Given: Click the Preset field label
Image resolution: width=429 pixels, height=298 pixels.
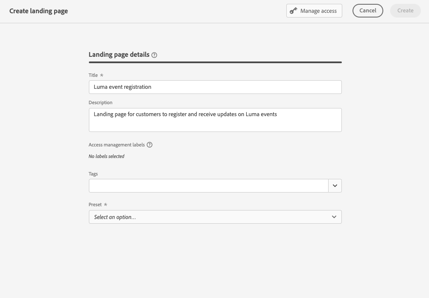Looking at the screenshot, I should pos(95,205).
